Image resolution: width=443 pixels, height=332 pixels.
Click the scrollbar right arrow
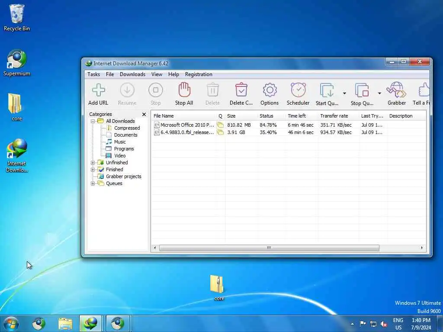click(x=422, y=248)
